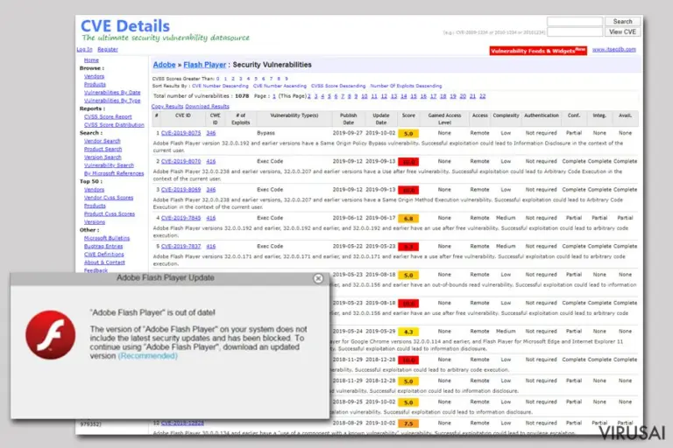Click the Search button
Screen dimensions: 673x448
pyautogui.click(x=622, y=21)
